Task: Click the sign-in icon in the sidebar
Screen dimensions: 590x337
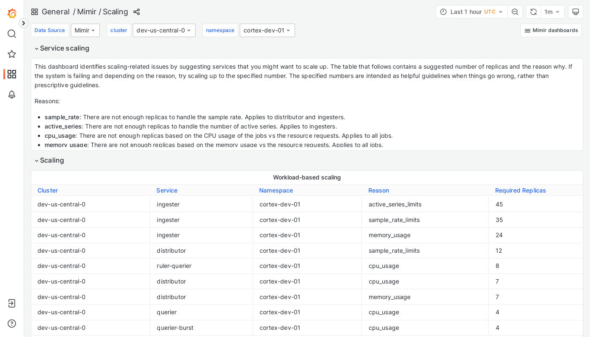Action: pyautogui.click(x=11, y=303)
